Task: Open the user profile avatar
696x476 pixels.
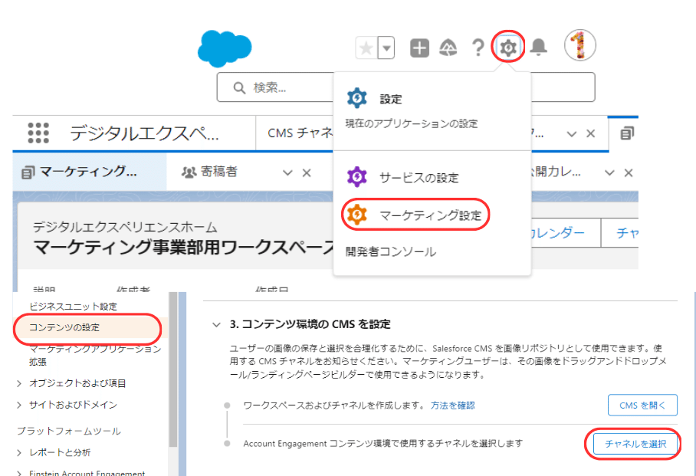Action: 579,45
